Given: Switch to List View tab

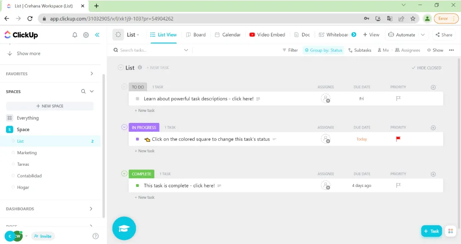Looking at the screenshot, I should point(164,35).
